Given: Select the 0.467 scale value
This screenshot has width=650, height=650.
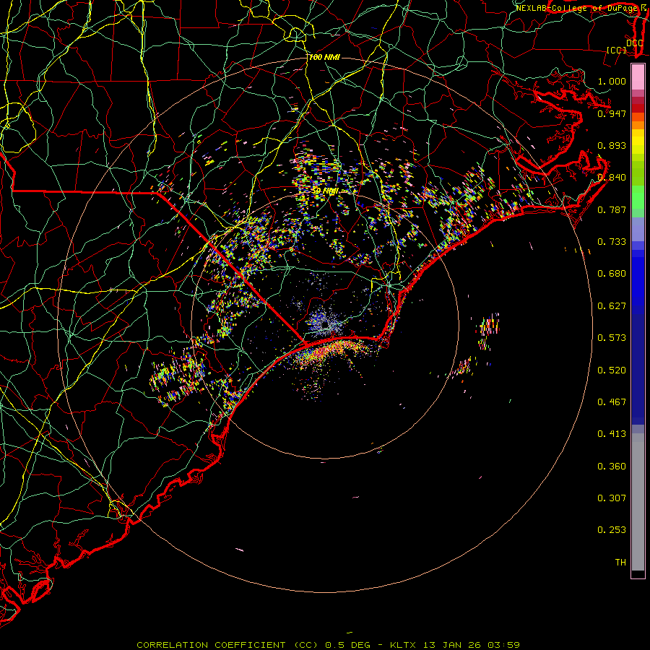Looking at the screenshot, I should click(x=612, y=402).
